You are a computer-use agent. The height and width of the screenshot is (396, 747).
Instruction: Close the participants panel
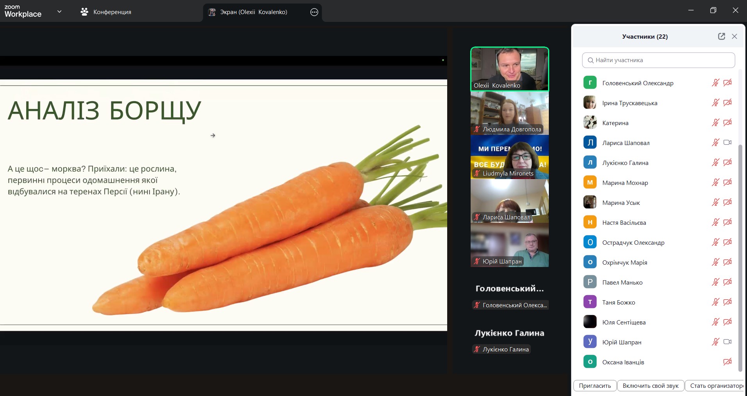[x=734, y=36]
